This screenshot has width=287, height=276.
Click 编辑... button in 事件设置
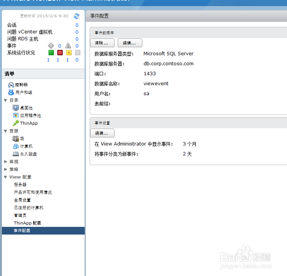tap(102, 133)
